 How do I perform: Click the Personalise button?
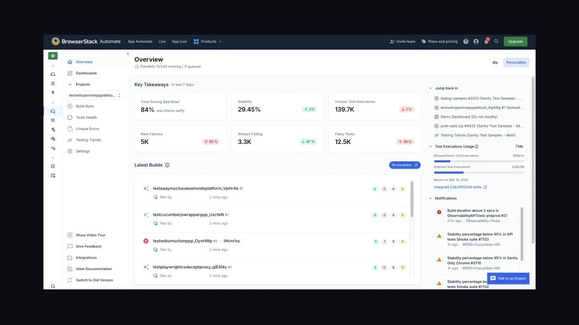click(x=516, y=63)
